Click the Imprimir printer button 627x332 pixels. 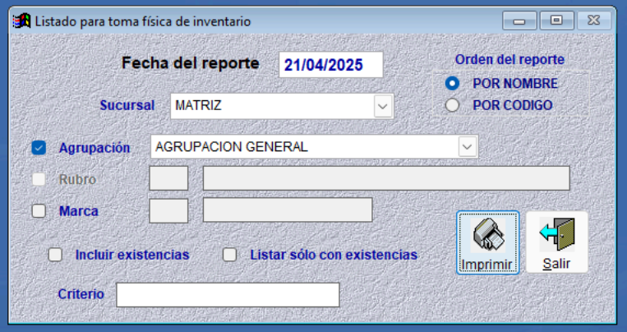click(487, 242)
